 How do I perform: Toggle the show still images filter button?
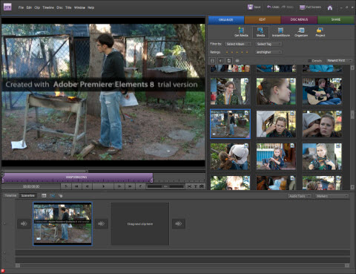229,61
